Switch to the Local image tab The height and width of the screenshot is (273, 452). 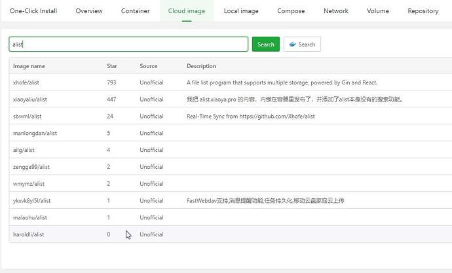click(241, 11)
